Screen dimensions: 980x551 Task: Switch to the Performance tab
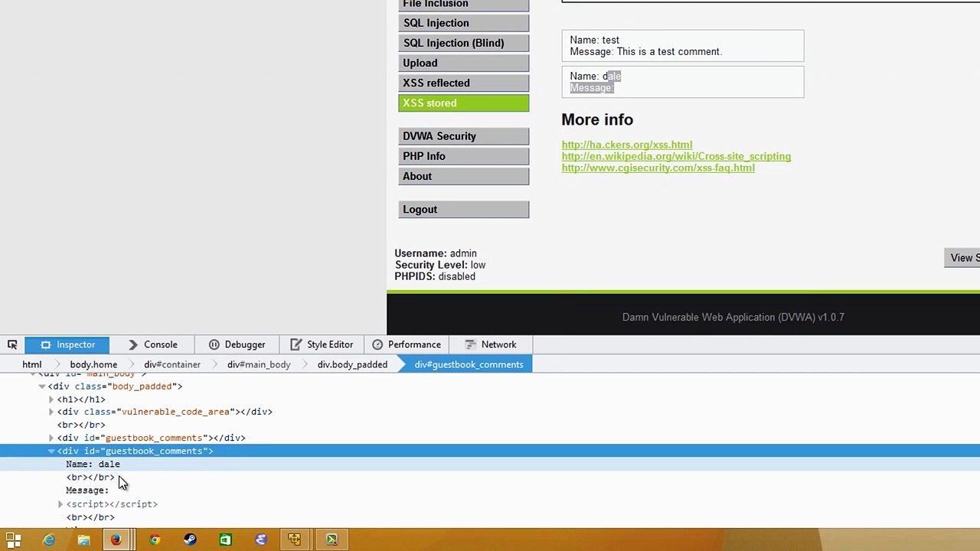point(407,344)
